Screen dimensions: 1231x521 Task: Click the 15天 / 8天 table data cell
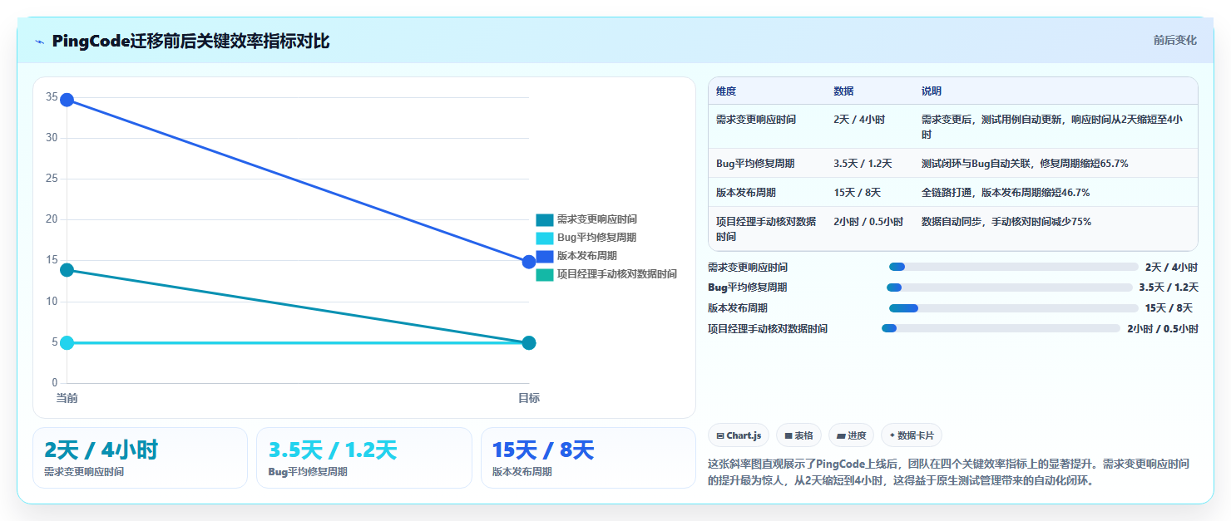[x=870, y=192]
